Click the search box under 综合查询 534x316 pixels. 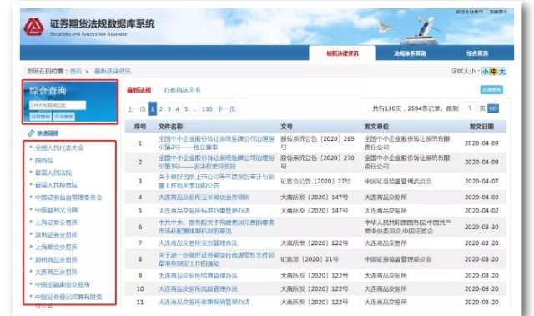(58, 105)
